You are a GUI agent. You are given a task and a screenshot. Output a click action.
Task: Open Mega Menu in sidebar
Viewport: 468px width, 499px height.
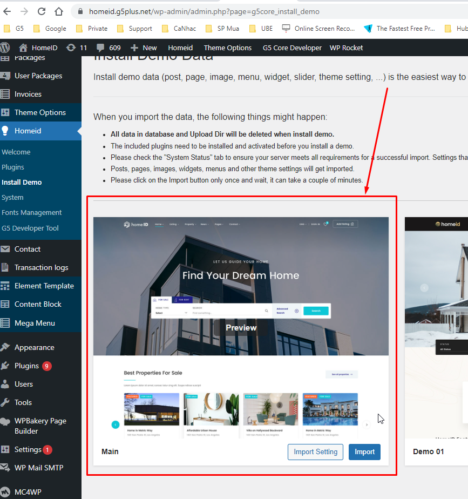(40, 323)
